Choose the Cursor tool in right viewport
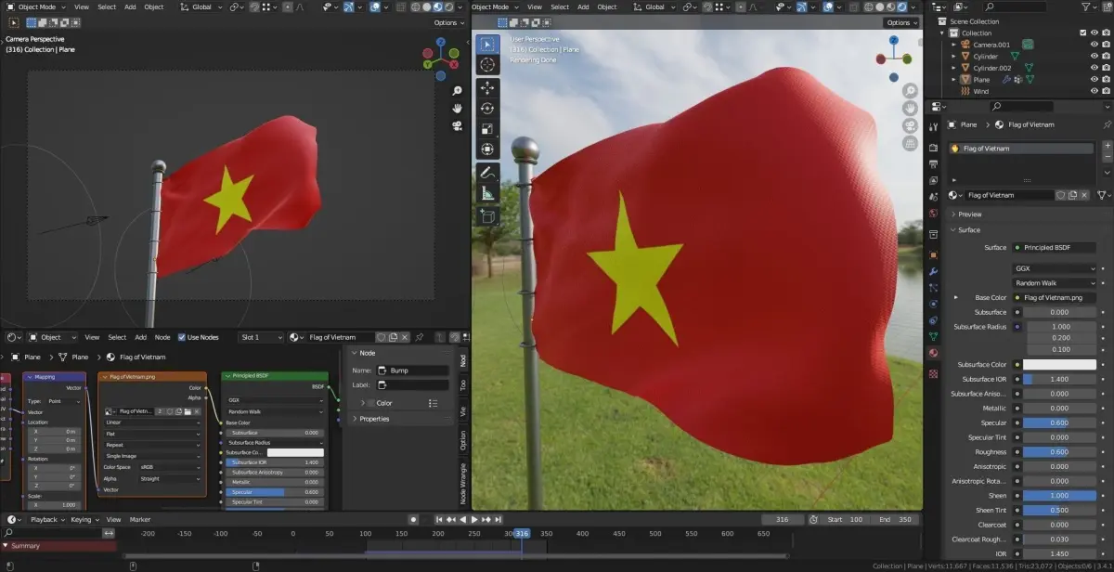The image size is (1114, 572). [x=487, y=65]
